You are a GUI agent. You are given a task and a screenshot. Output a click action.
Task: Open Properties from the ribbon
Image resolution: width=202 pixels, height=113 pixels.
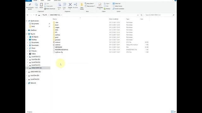[100, 6]
